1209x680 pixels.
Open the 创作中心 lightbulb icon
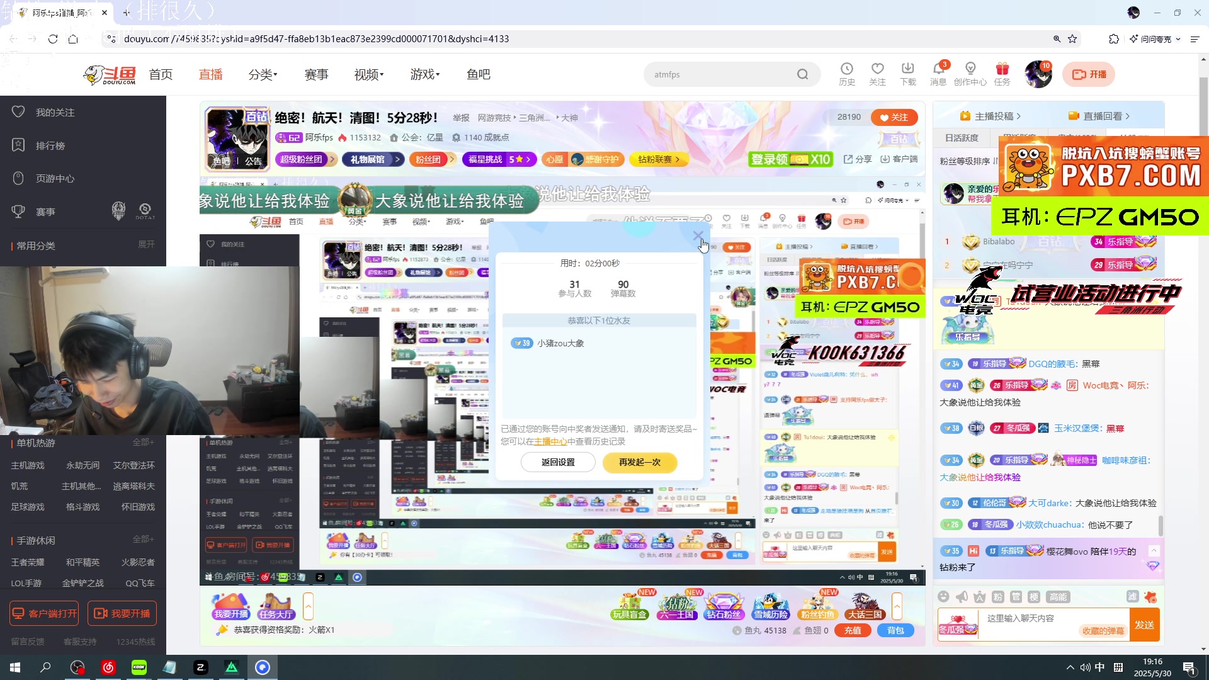(x=970, y=74)
